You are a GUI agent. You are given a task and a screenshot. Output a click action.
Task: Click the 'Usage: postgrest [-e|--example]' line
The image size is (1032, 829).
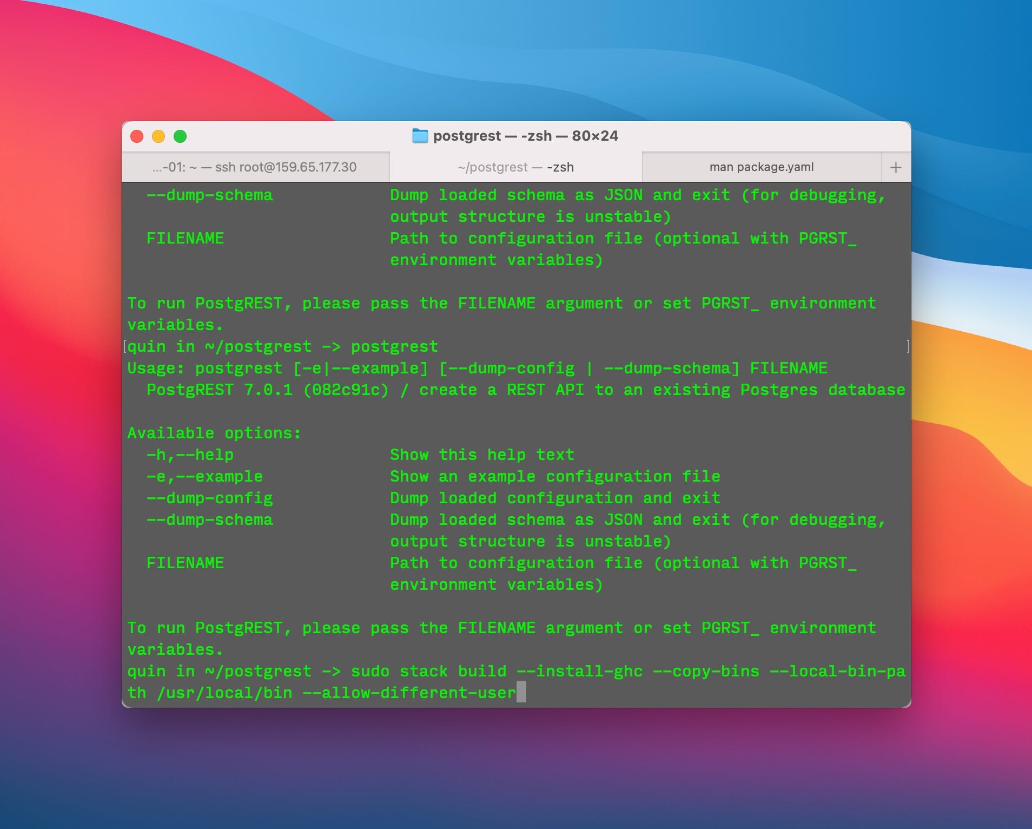(477, 368)
